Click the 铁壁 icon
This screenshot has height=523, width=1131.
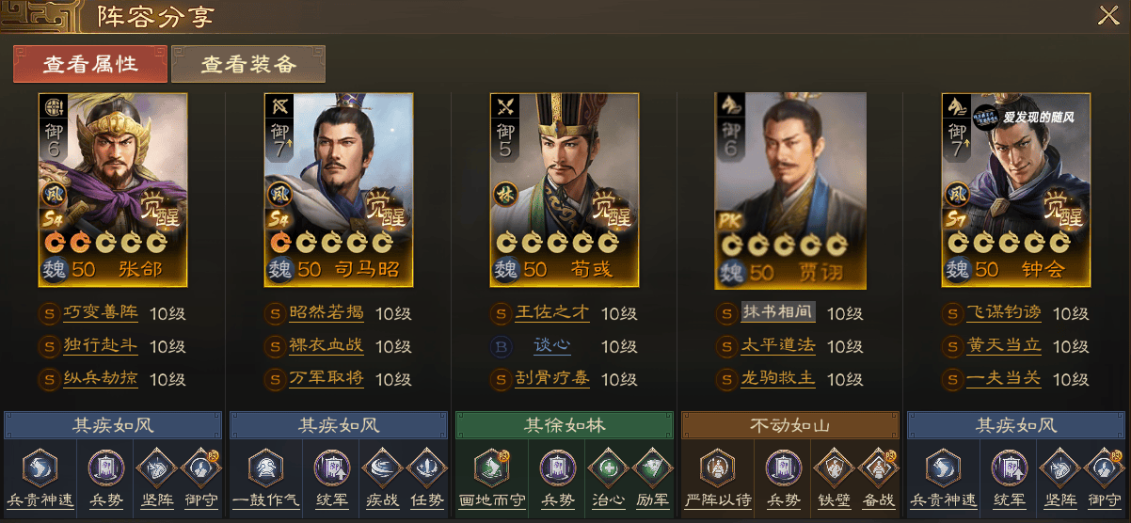(x=831, y=468)
